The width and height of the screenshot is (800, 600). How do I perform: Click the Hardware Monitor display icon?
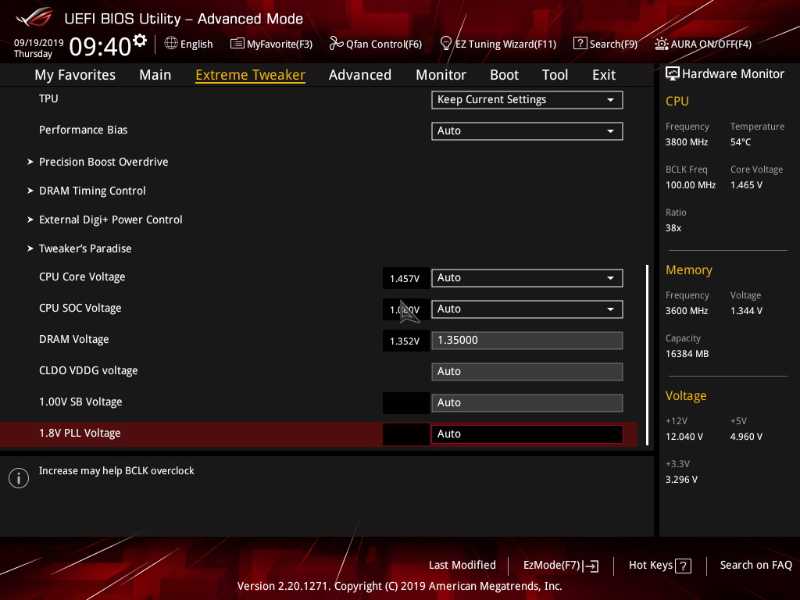tap(673, 74)
